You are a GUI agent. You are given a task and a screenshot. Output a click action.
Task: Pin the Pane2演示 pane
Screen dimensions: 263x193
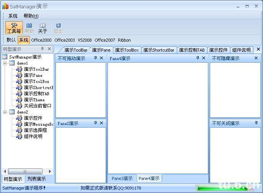click(95, 123)
